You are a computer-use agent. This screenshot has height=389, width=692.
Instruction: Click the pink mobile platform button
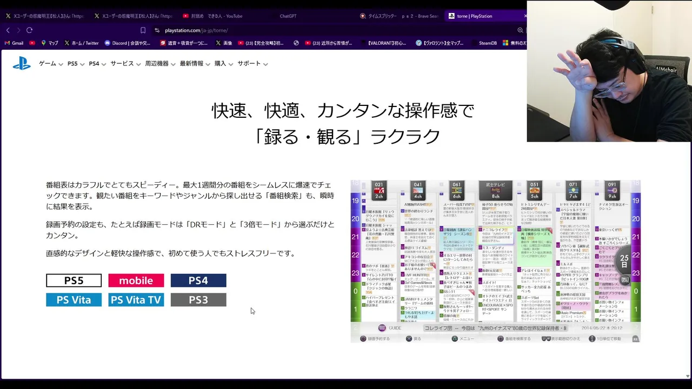[x=136, y=280]
